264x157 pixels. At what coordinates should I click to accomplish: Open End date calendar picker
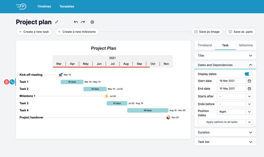249,89
